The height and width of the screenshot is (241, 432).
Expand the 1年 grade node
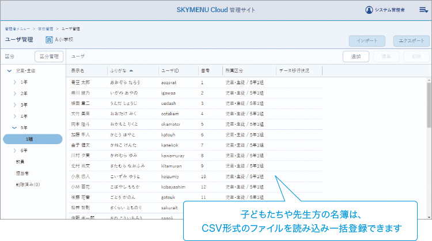click(x=15, y=82)
